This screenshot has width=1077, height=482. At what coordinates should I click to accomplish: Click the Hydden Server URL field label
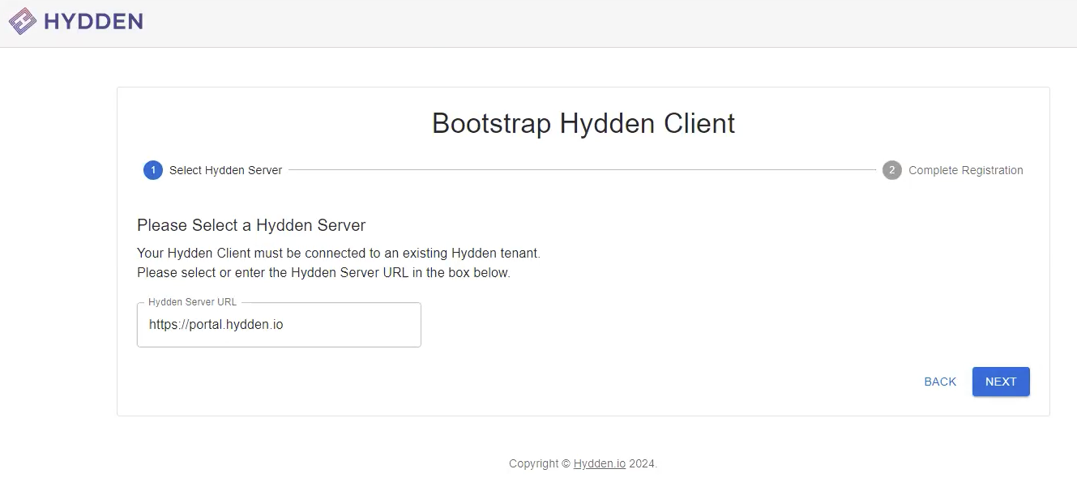click(192, 301)
